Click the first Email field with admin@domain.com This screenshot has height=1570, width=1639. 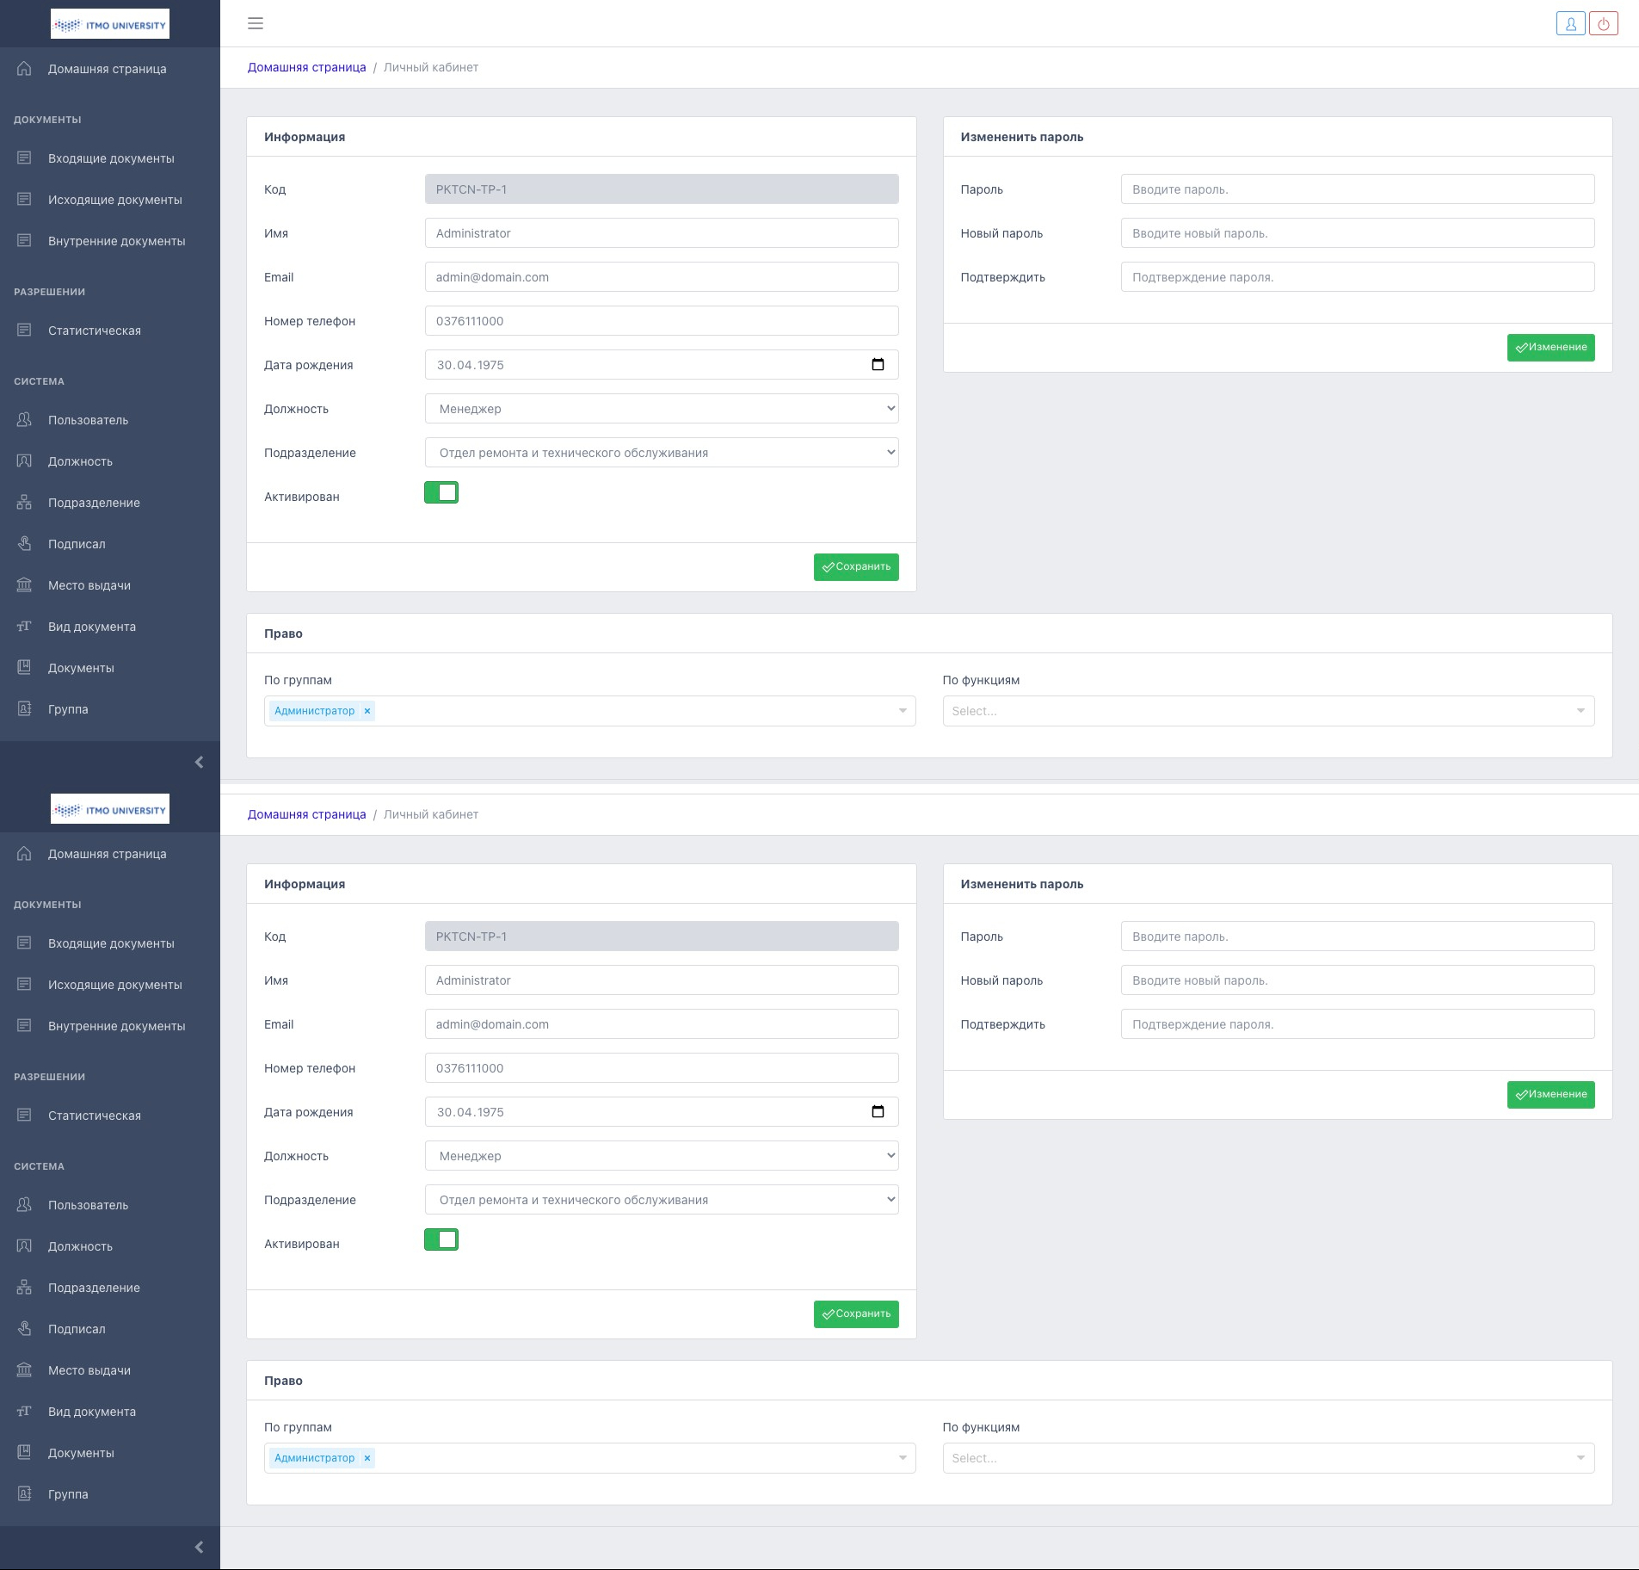(661, 277)
